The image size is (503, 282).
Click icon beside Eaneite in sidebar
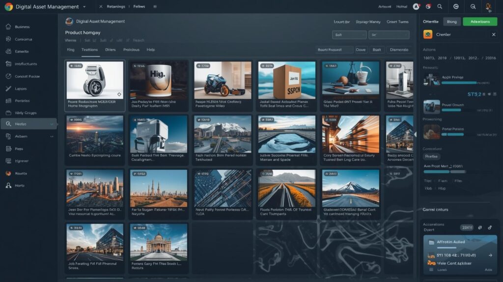pyautogui.click(x=8, y=52)
